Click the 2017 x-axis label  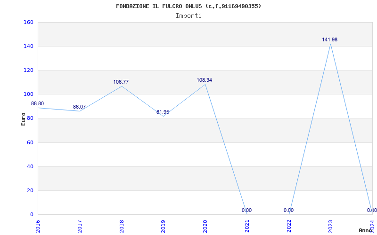(80, 227)
